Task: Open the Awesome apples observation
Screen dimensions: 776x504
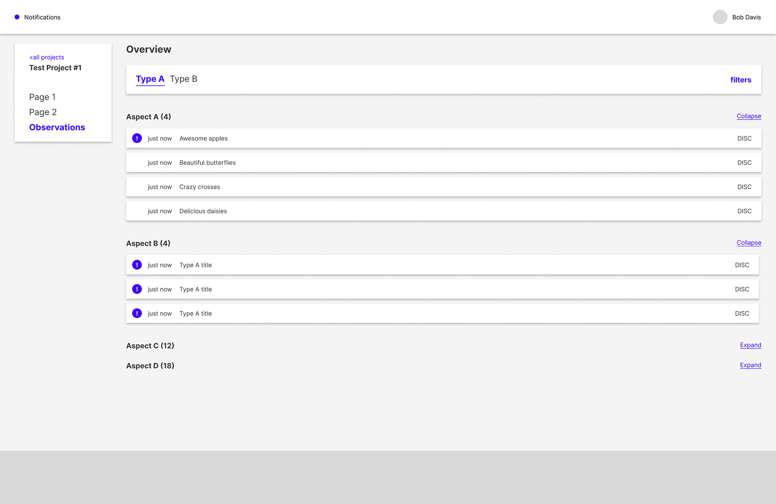Action: [x=443, y=138]
